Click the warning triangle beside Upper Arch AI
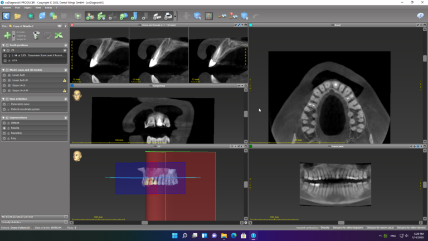This screenshot has height=241, width=428. tap(65, 90)
